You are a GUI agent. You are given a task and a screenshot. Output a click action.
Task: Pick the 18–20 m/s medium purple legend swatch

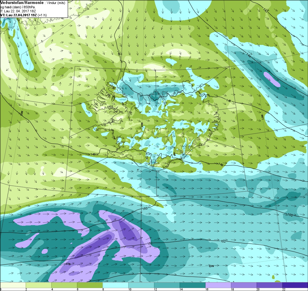tap(244, 285)
